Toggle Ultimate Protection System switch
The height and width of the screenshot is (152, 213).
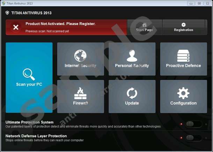pos(194,124)
